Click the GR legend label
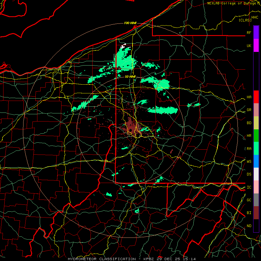The width and height of the screenshot is (261, 261). tap(249, 110)
